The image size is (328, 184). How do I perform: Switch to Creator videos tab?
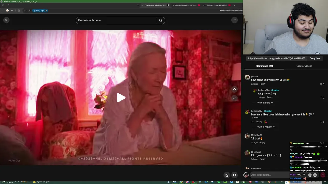[x=304, y=66]
